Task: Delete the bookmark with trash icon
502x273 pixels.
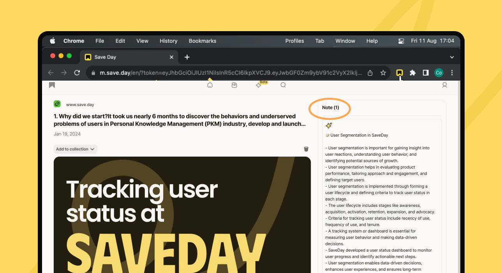Action: 306,149
